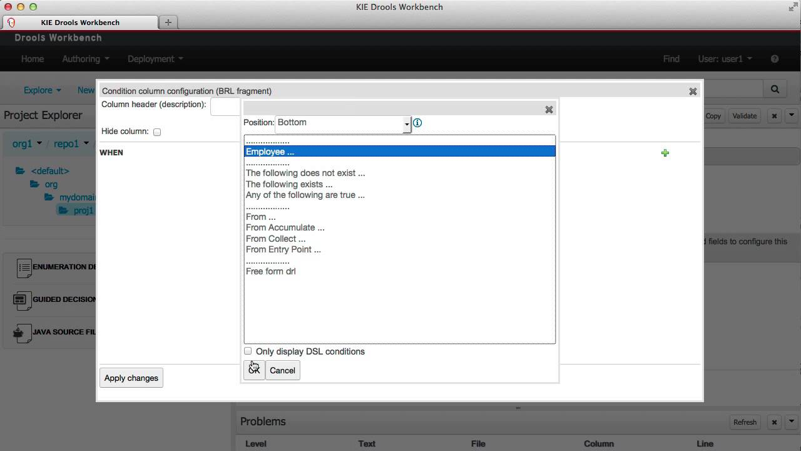Viewport: 801px width, 451px height.
Task: Open editor toolbar dropdown arrow beside Validate
Action: point(792,116)
